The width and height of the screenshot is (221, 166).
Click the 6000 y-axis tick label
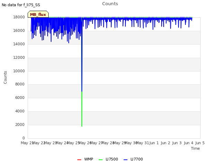pos(20,98)
